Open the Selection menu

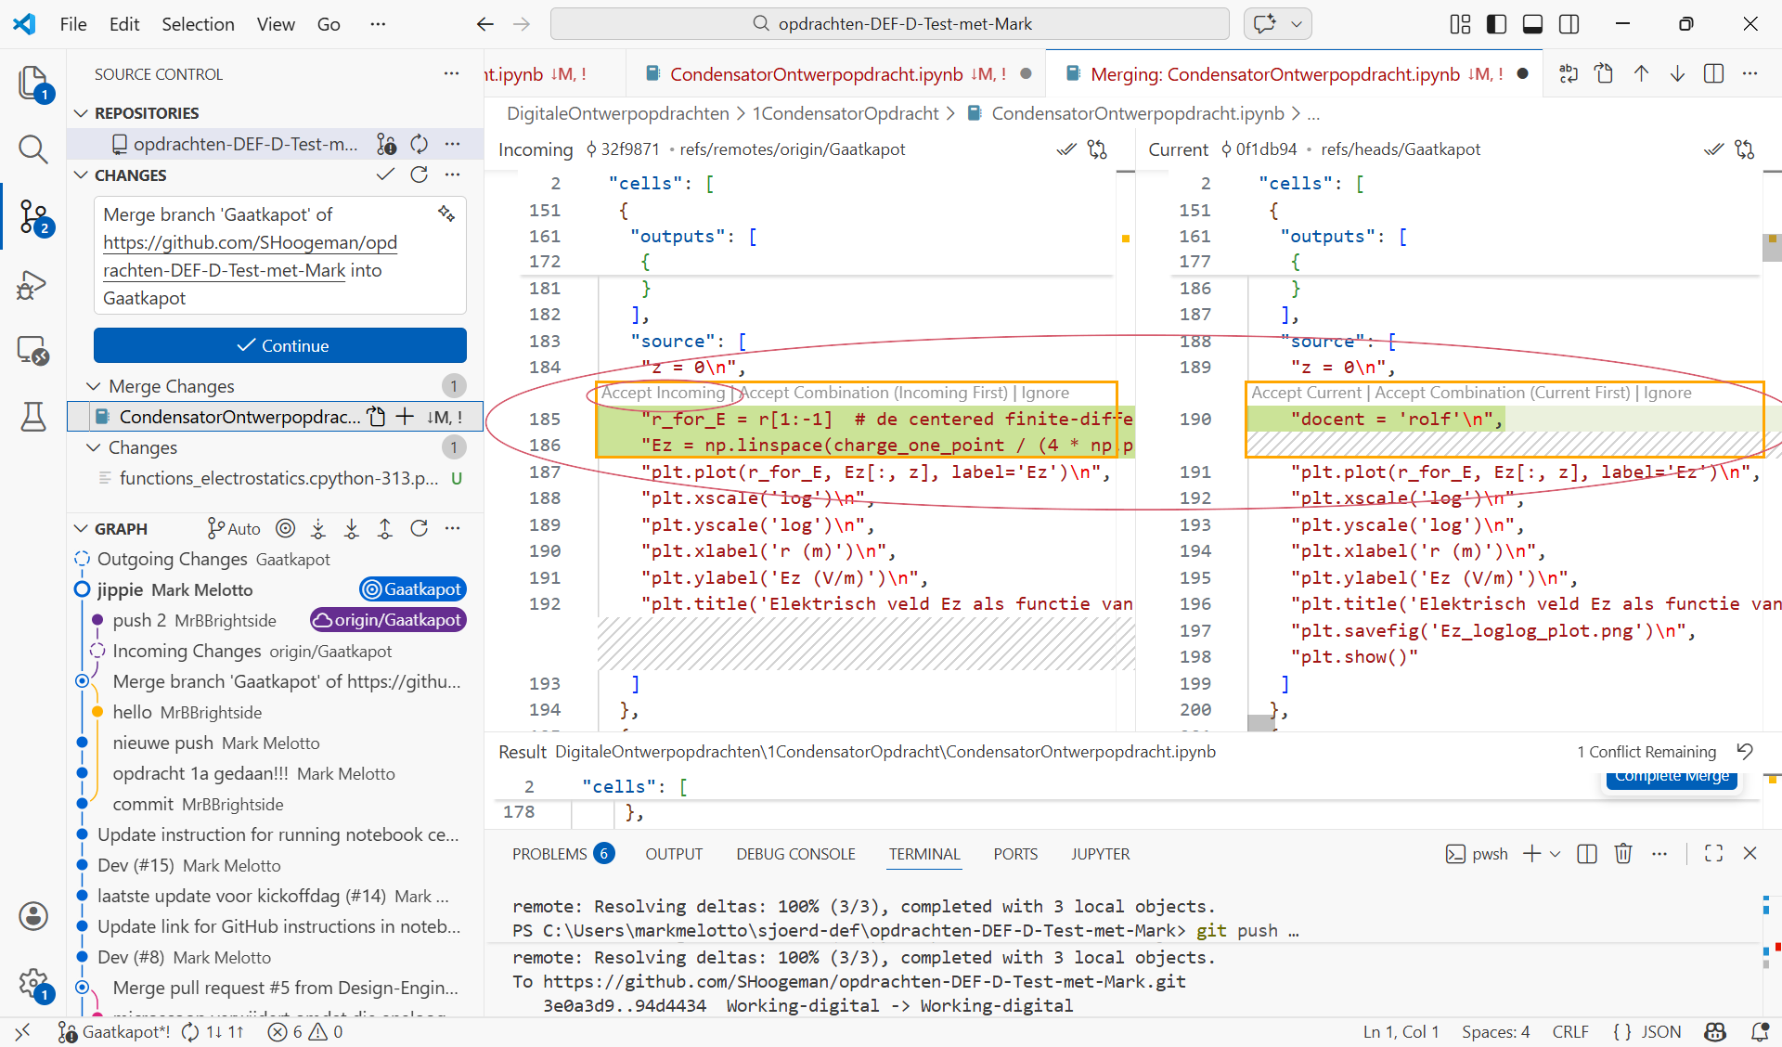click(x=198, y=24)
